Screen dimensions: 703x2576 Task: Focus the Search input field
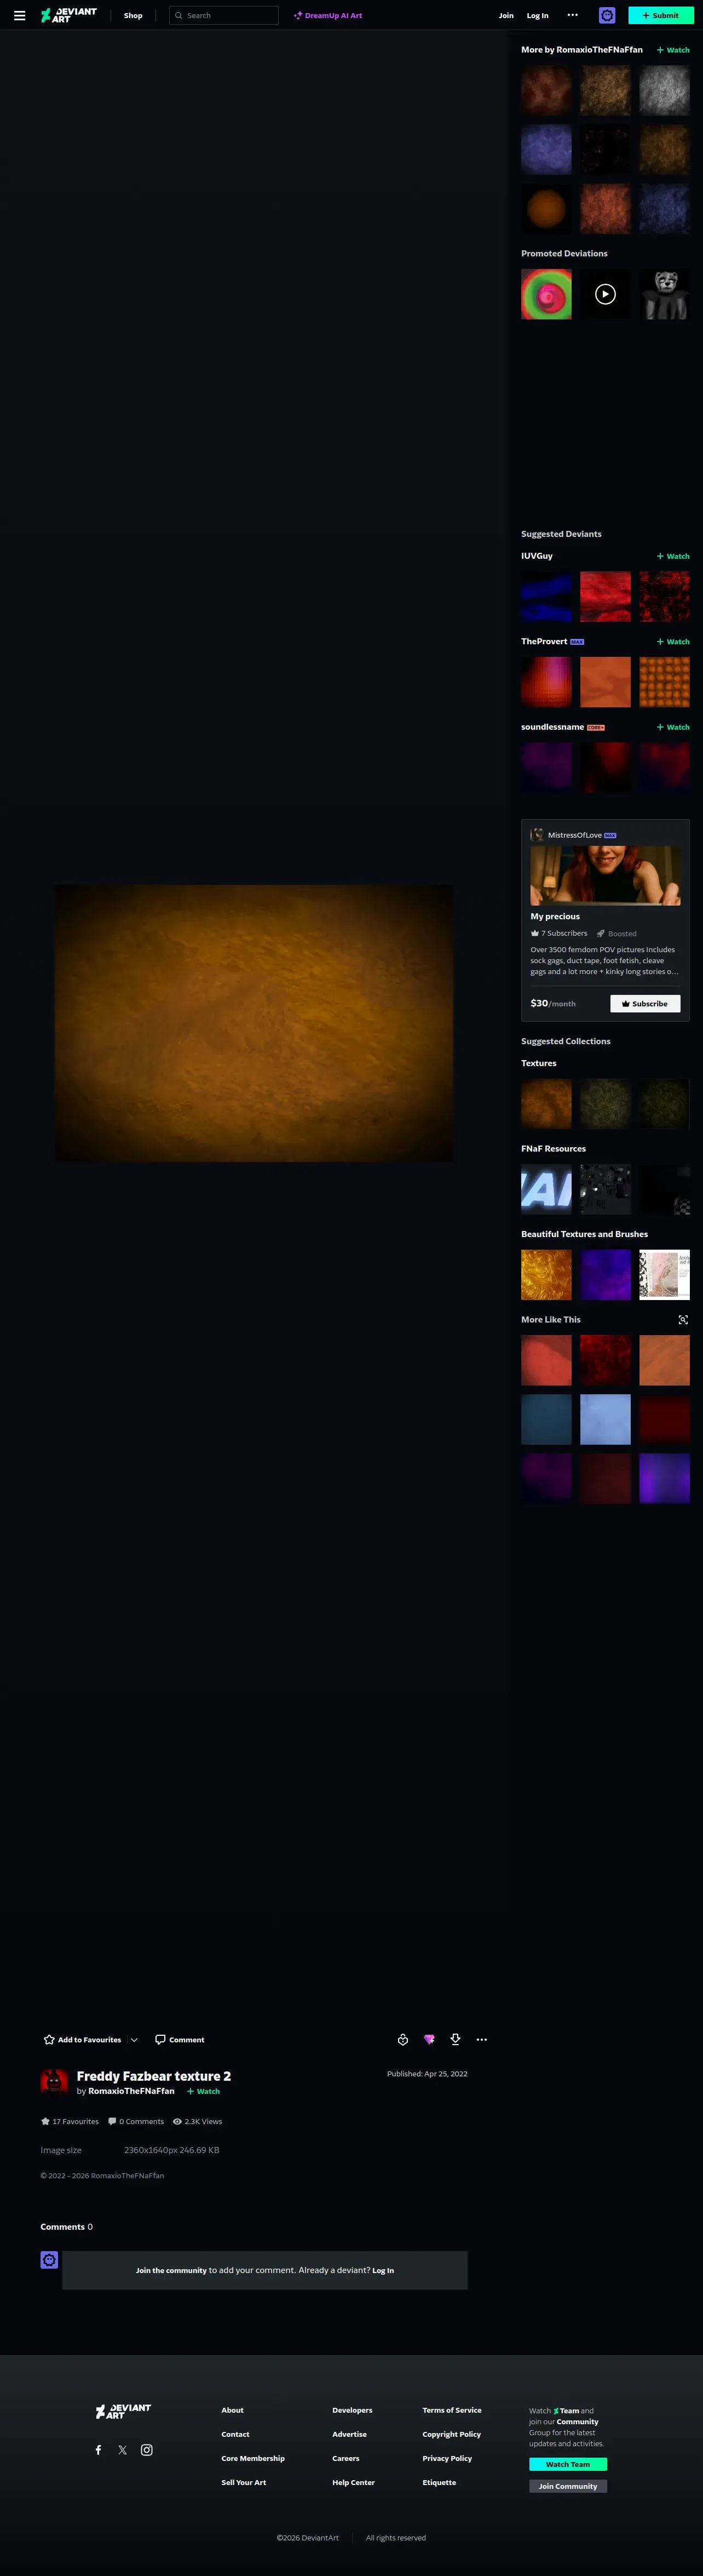(224, 15)
